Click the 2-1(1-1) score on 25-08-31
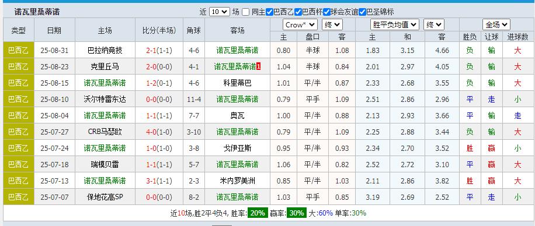535x226 pixels. pos(159,51)
